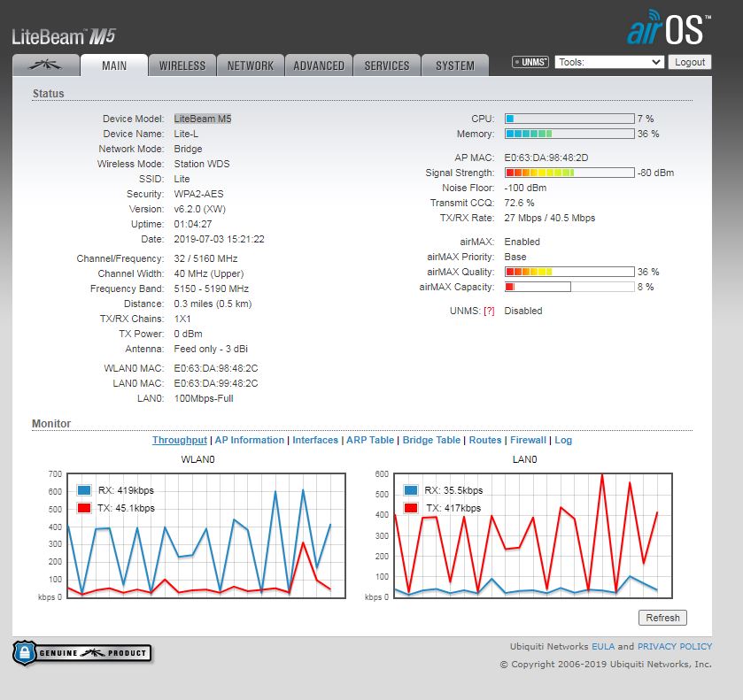
Task: Click the WLAN0 throughput graph
Action: 206,535
